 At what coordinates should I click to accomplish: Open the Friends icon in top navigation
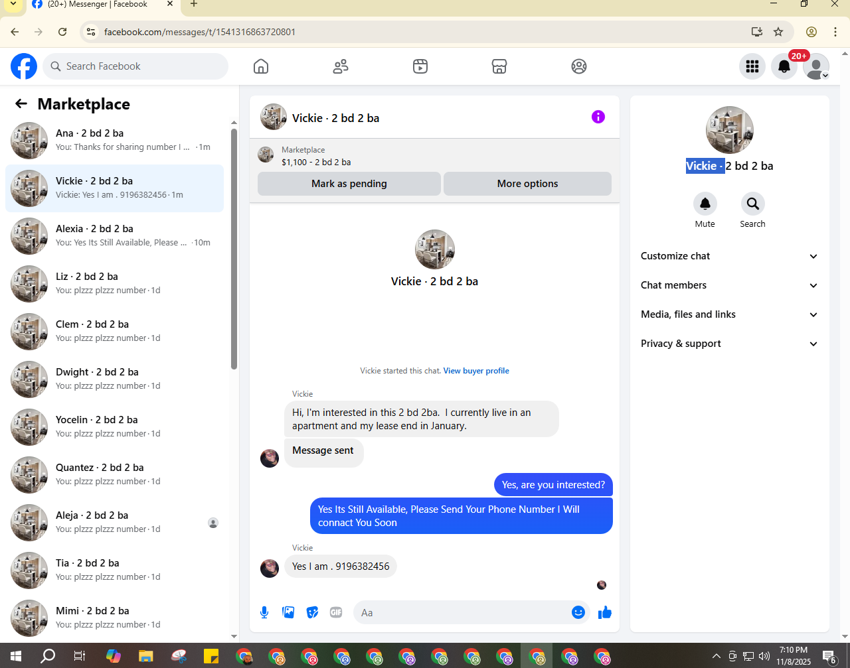341,66
